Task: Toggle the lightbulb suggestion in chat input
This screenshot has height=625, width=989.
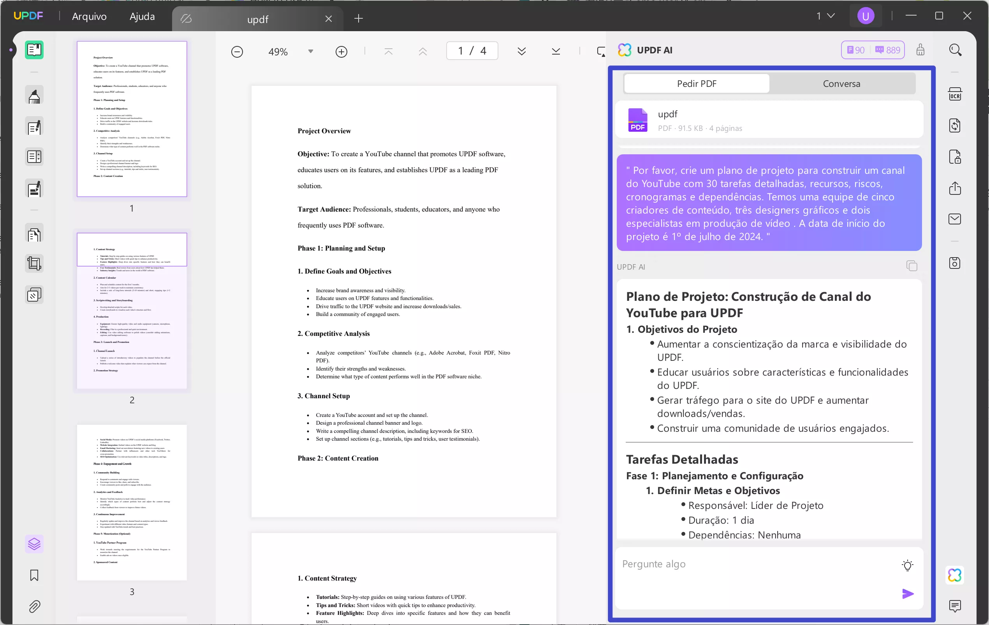Action: 908,565
